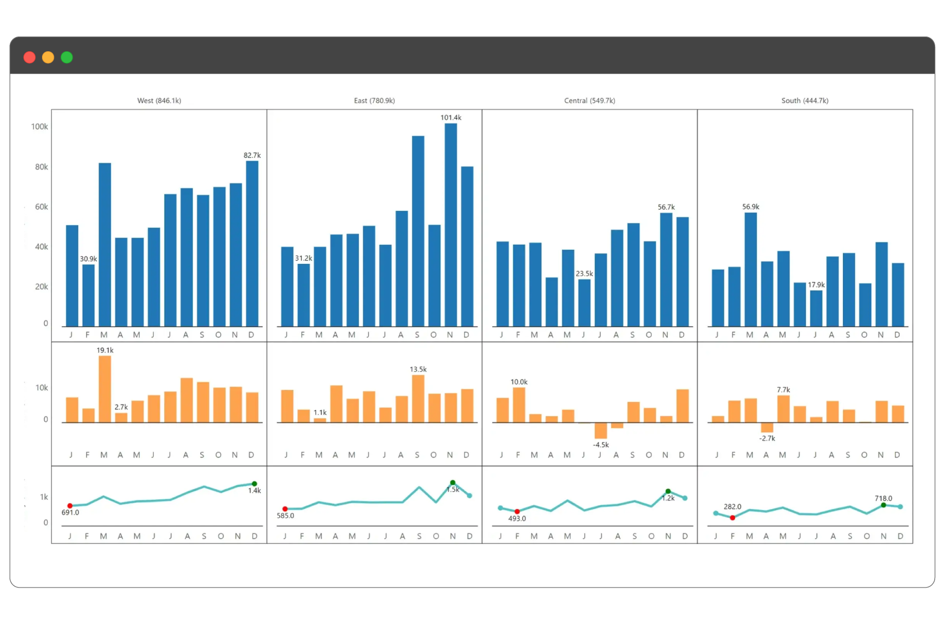Screen dimensions: 945x635
Task: Click the green maximize window button
Action: (67, 57)
